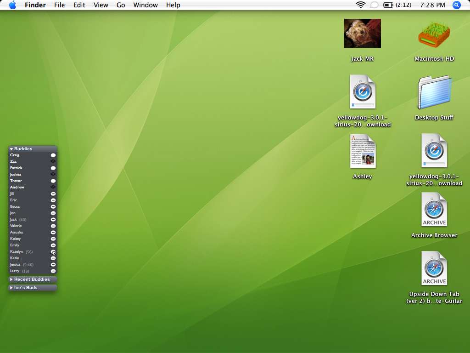
Task: Open the Window menu
Action: click(145, 5)
